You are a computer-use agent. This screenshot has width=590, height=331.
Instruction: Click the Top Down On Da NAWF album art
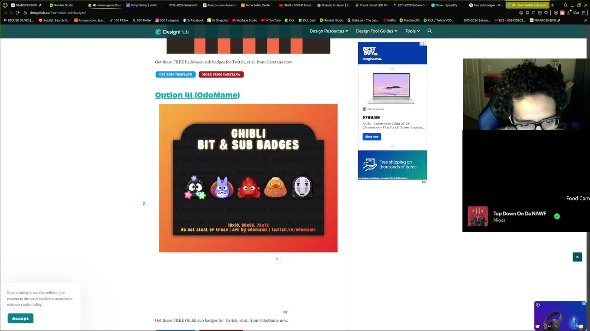(478, 217)
